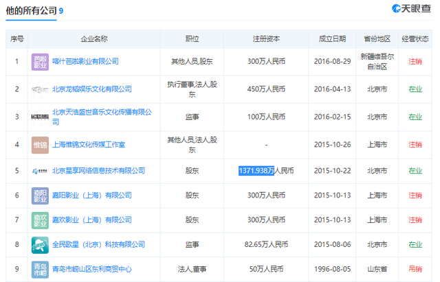Click 在业 status for 北京龙韬娱乐
440x282 pixels.
(415, 89)
